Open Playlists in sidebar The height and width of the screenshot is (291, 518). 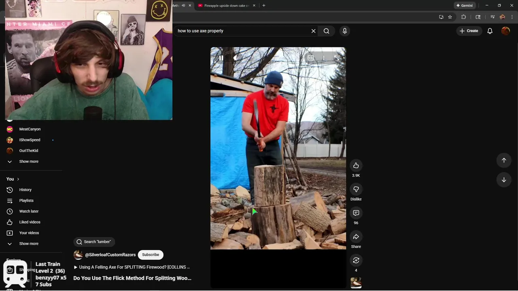26,200
